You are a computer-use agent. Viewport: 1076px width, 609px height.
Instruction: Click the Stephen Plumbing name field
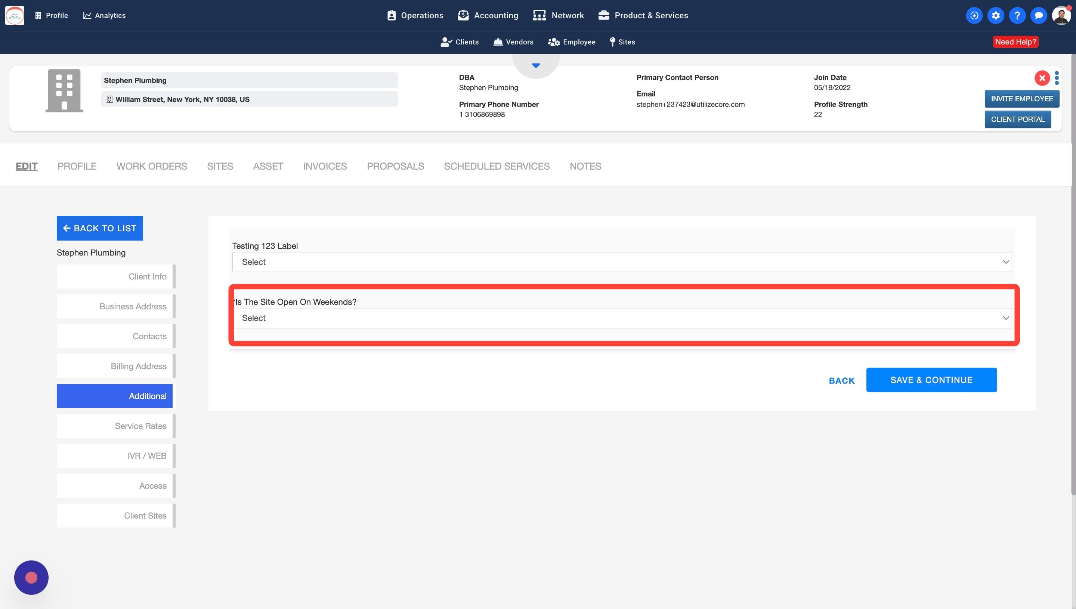pos(249,80)
